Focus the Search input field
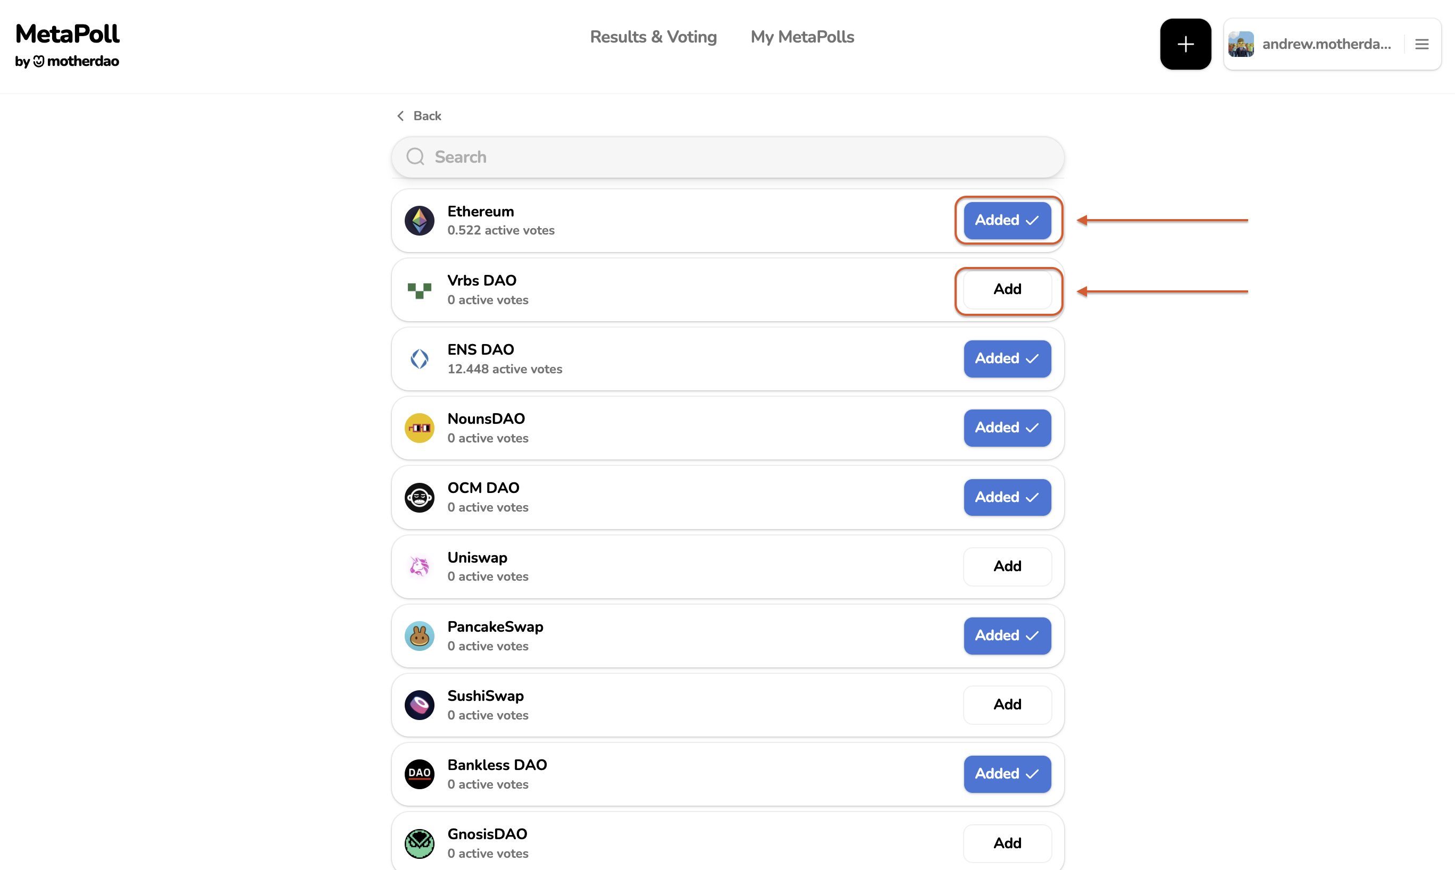The height and width of the screenshot is (870, 1455). tap(727, 157)
